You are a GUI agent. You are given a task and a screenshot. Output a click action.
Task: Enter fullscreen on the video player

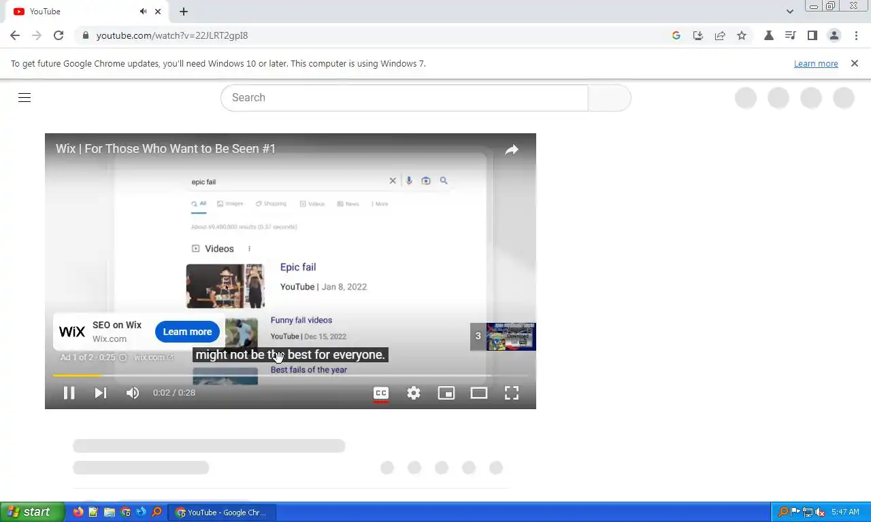point(512,393)
